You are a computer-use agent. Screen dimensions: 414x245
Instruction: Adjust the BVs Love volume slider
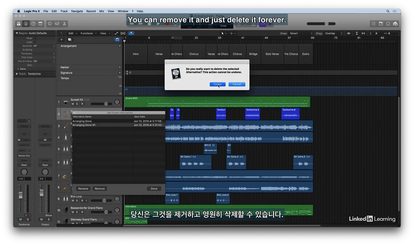click(x=101, y=201)
